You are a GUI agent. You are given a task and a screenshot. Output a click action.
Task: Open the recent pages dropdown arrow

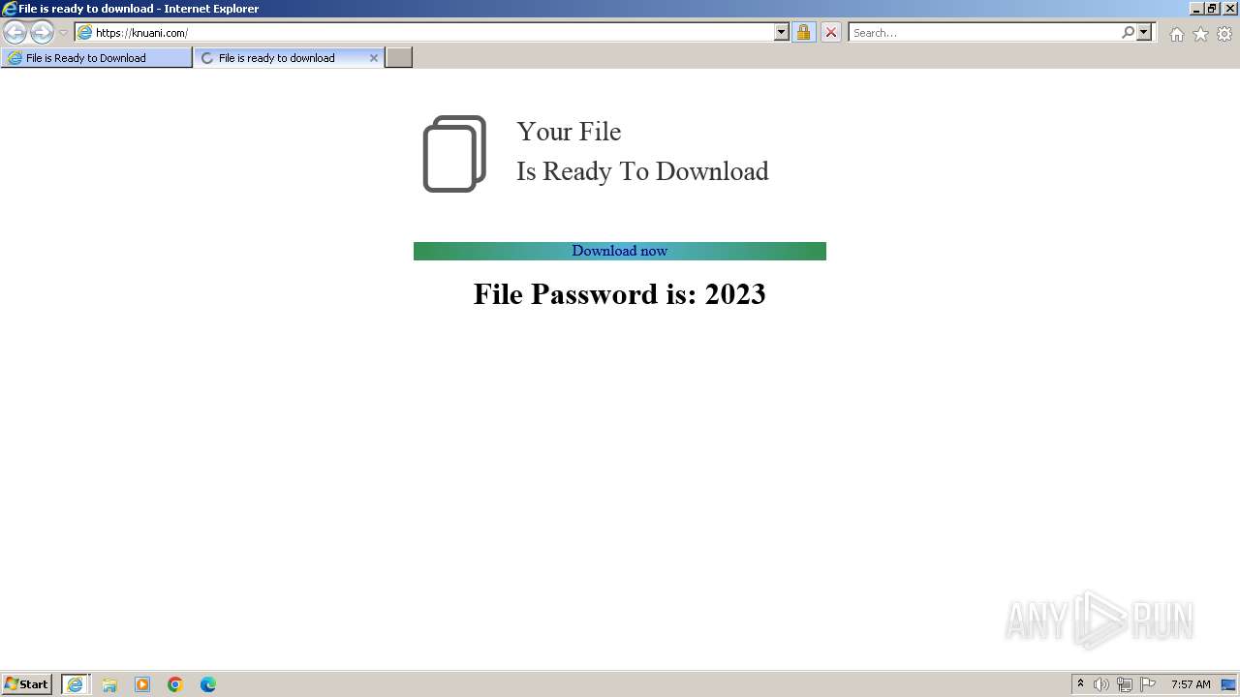pos(63,33)
